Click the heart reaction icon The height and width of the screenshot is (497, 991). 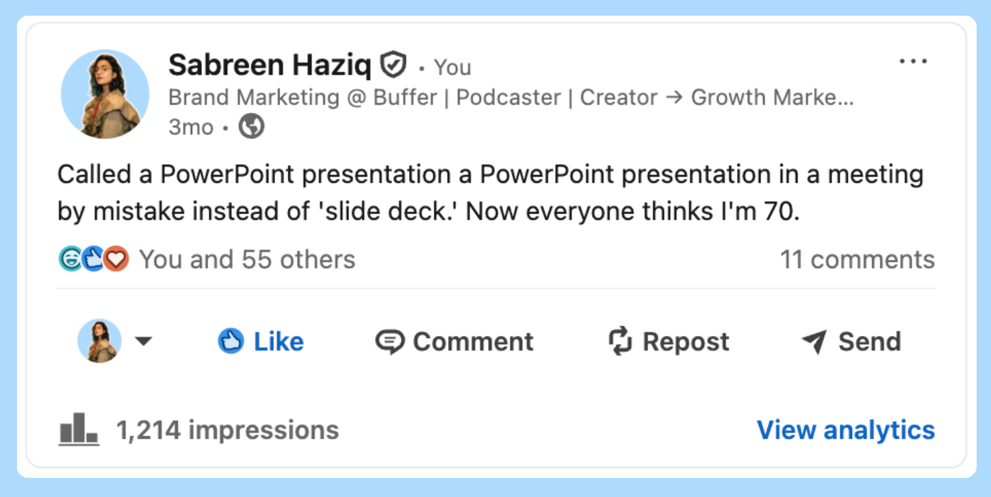pos(118,259)
